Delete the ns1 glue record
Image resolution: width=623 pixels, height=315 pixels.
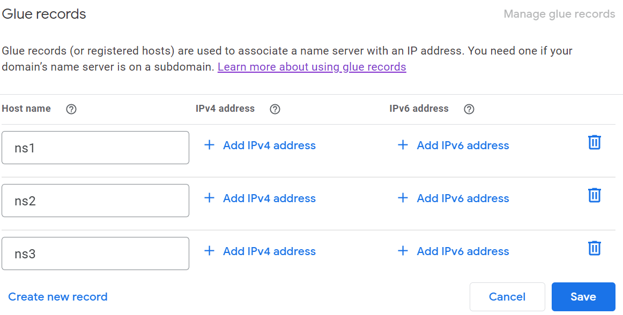pos(594,142)
